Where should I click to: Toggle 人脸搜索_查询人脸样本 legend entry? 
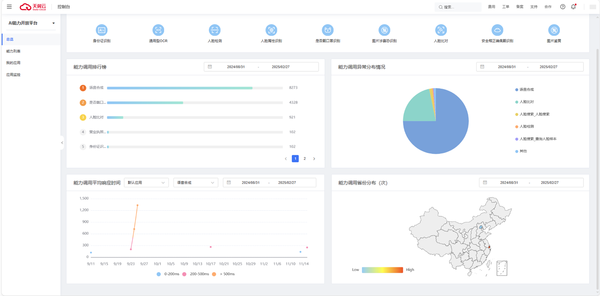click(536, 139)
